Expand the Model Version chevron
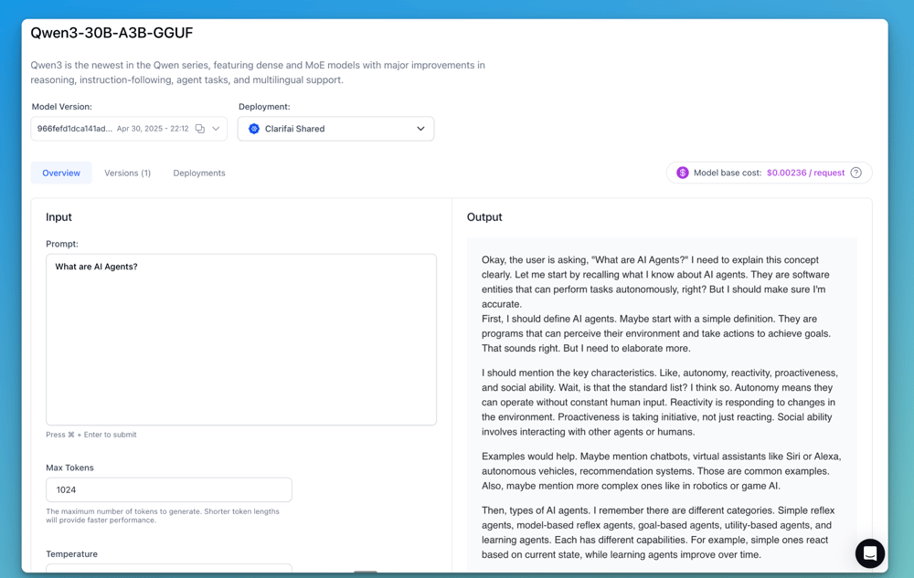Screen dimensions: 914x578 pyautogui.click(x=217, y=129)
